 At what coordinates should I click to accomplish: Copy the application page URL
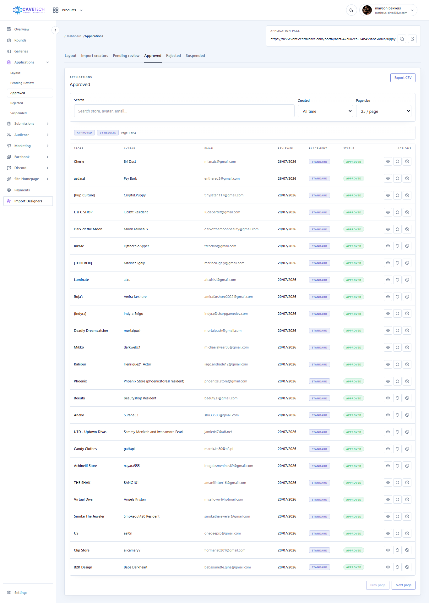[402, 39]
